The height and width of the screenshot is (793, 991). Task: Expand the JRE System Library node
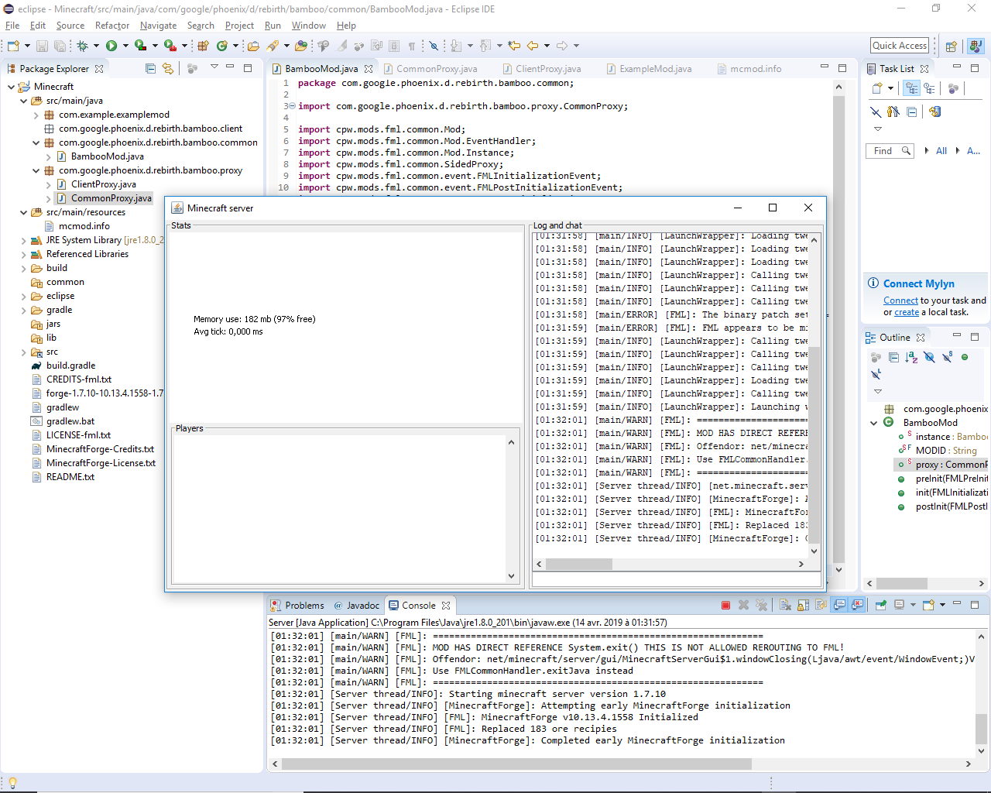[x=23, y=241]
